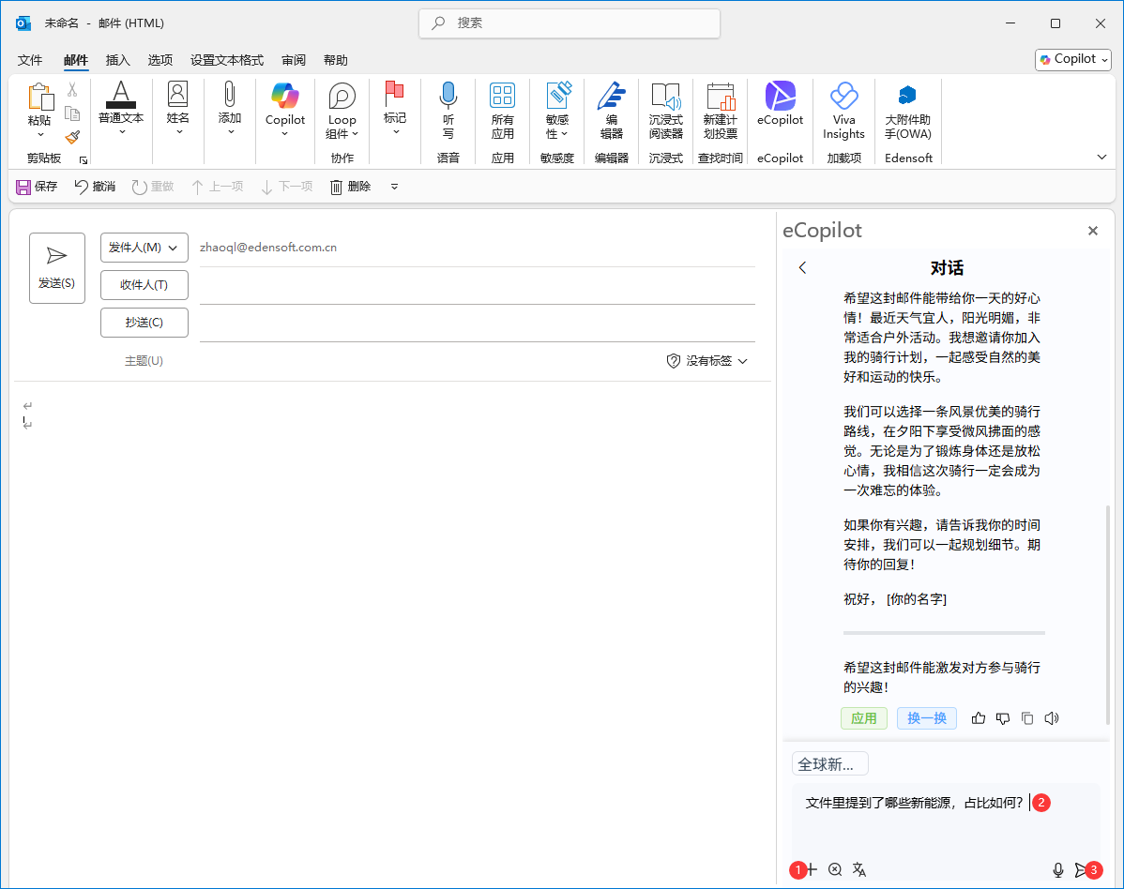Screen dimensions: 1124x889
Task: Open the Copilot dropdown at top right
Action: 1072,58
